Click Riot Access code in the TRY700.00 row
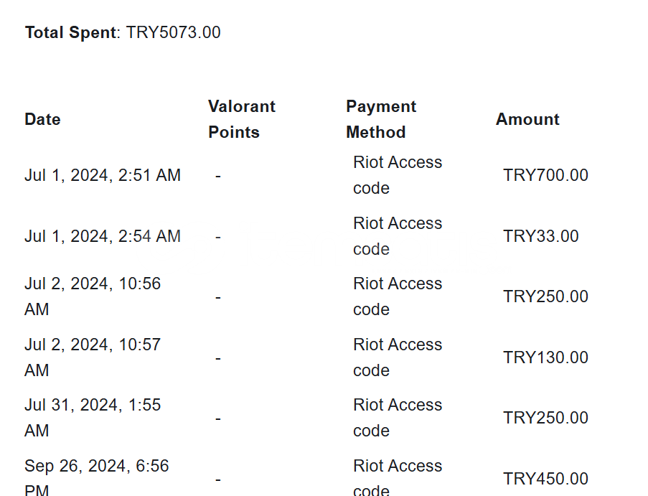 (x=398, y=175)
